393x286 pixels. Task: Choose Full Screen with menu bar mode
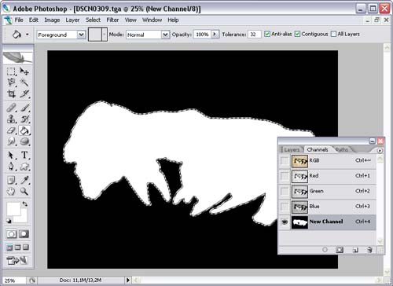click(17, 247)
